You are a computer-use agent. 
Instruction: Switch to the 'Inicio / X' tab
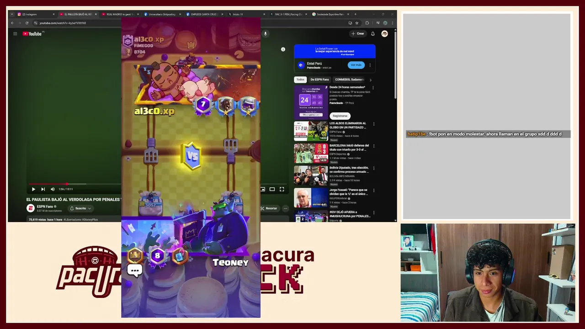click(246, 14)
